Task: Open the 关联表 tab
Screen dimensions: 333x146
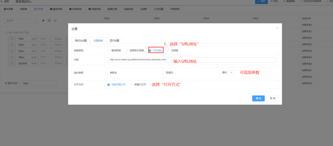Action: 24,9
